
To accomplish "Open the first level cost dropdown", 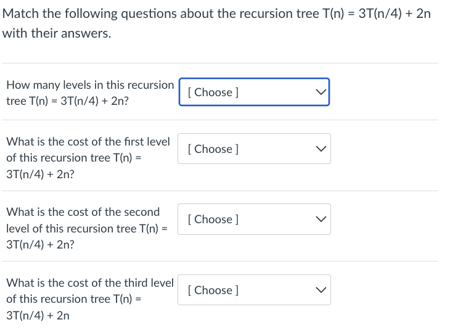I will 254,149.
